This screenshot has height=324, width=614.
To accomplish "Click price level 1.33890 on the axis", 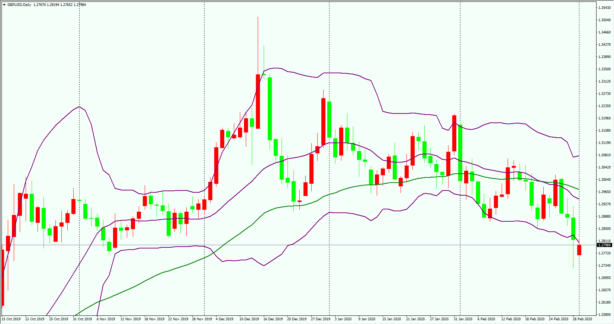I will pos(604,57).
